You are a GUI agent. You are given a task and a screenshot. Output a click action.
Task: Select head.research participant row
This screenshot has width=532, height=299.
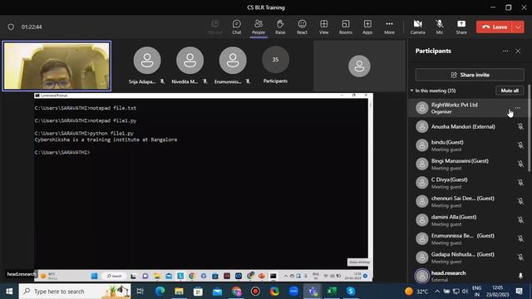click(468, 276)
